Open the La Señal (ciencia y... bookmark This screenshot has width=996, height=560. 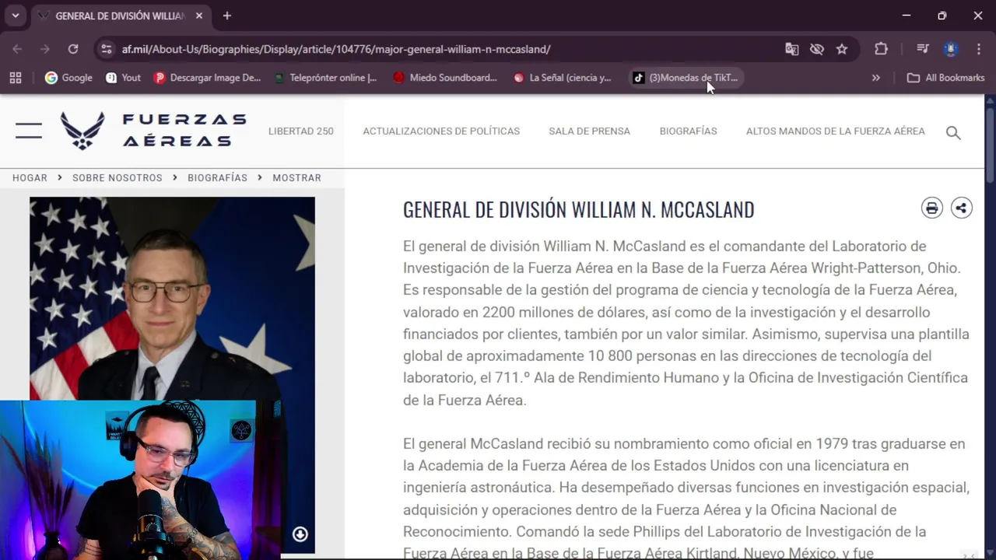click(x=563, y=78)
